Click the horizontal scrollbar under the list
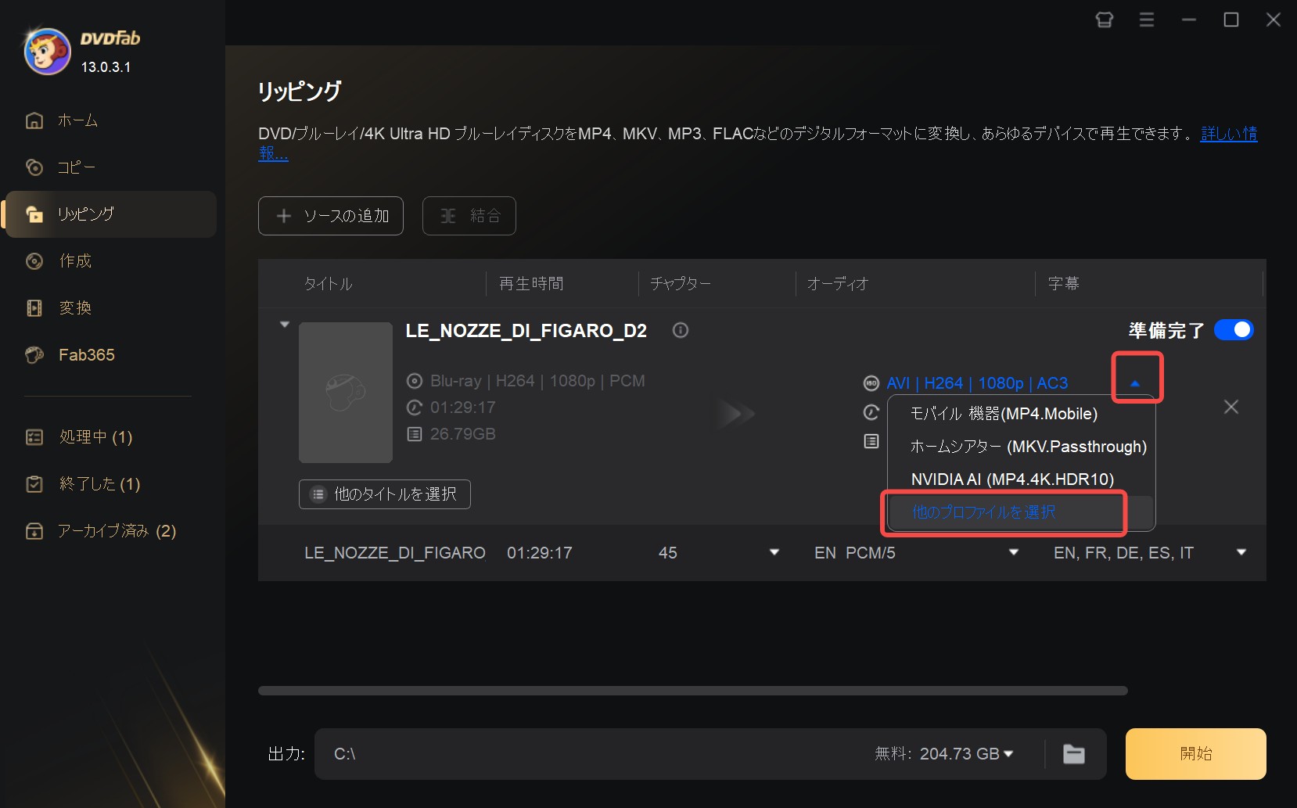This screenshot has width=1297, height=808. (693, 691)
